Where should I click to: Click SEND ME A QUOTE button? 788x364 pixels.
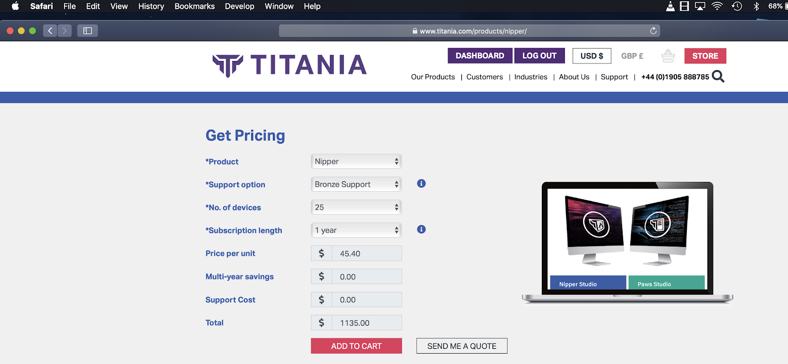(461, 346)
